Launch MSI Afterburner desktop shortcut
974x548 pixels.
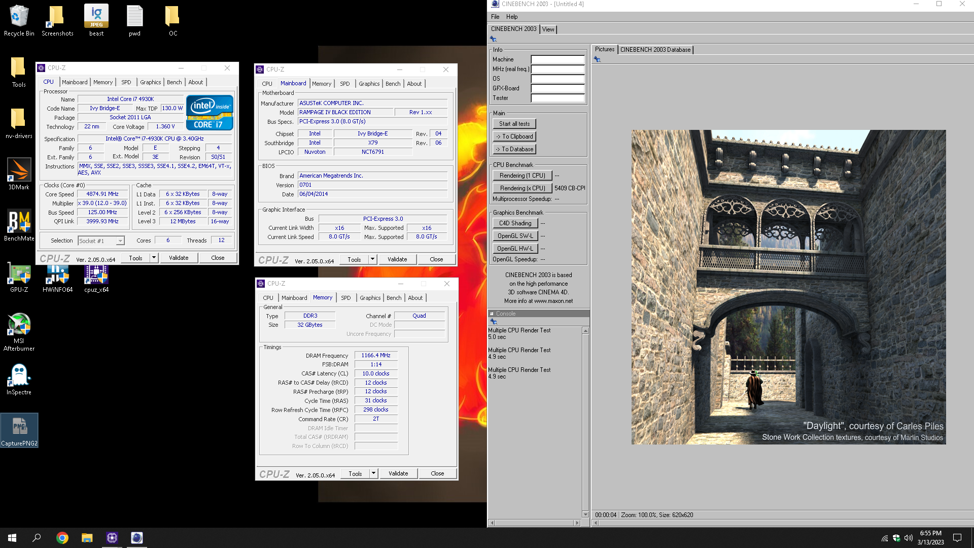tap(19, 332)
